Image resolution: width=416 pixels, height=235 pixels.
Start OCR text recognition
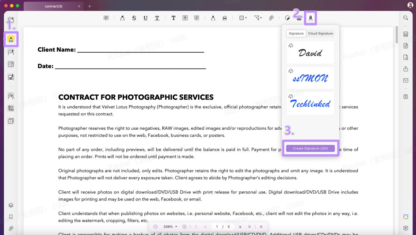tap(405, 34)
